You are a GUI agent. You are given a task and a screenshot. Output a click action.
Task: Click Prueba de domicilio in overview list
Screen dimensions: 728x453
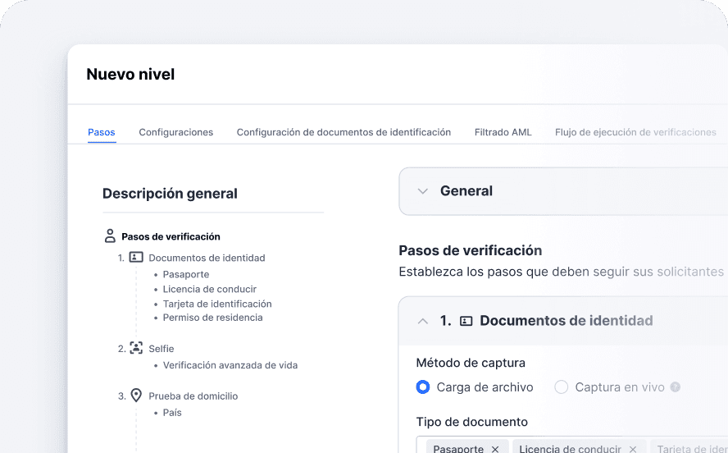point(193,396)
